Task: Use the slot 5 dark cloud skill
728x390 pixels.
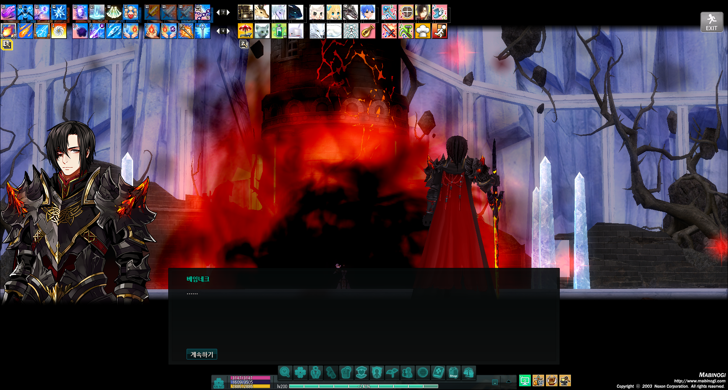Action: 80,31
